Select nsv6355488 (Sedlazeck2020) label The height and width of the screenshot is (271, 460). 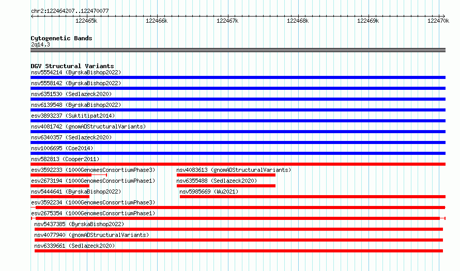click(217, 181)
